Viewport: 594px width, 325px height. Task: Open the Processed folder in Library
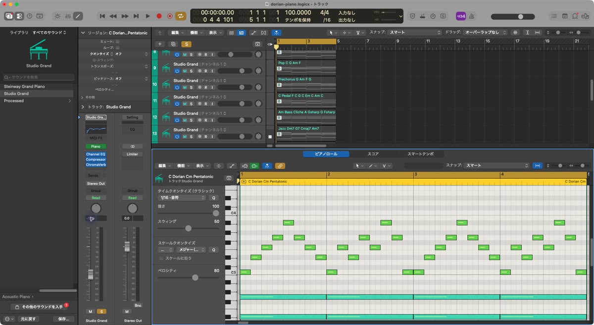37,101
